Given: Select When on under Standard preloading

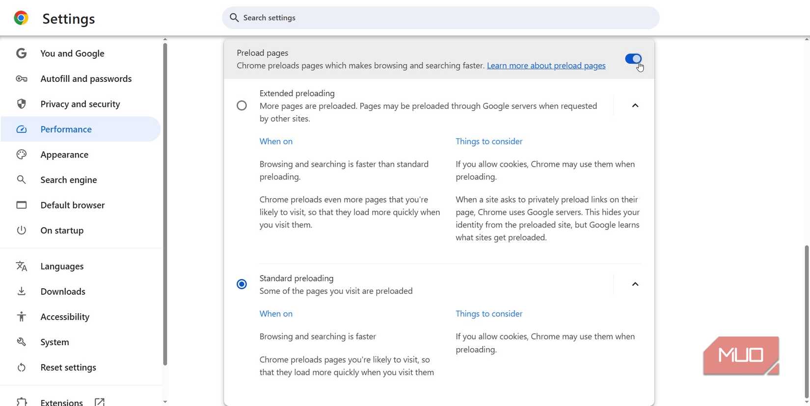Looking at the screenshot, I should [276, 313].
